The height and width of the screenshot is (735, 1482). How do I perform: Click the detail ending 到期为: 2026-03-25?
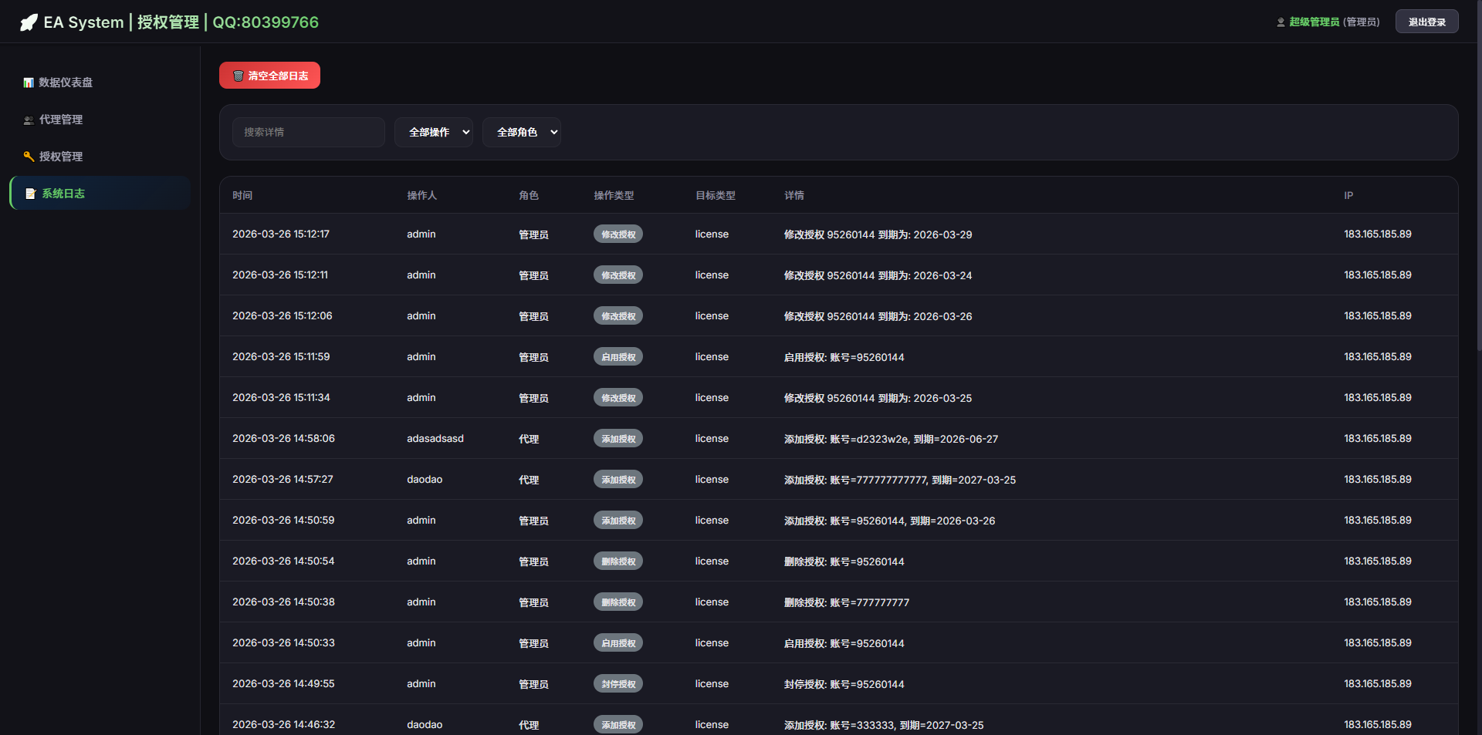click(878, 398)
